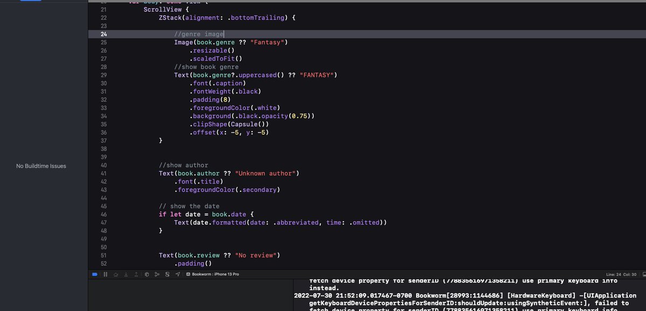Click the //show book genre comment
The width and height of the screenshot is (646, 311).
click(x=206, y=67)
